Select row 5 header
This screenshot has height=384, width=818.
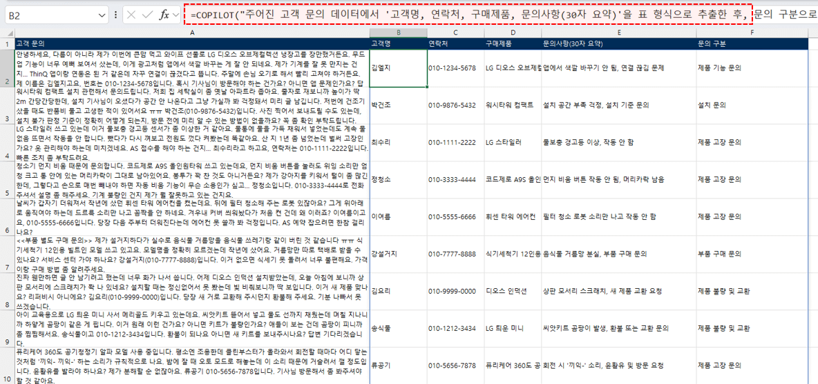click(x=7, y=179)
